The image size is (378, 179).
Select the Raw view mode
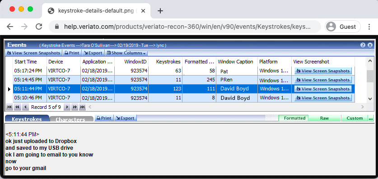point(324,118)
